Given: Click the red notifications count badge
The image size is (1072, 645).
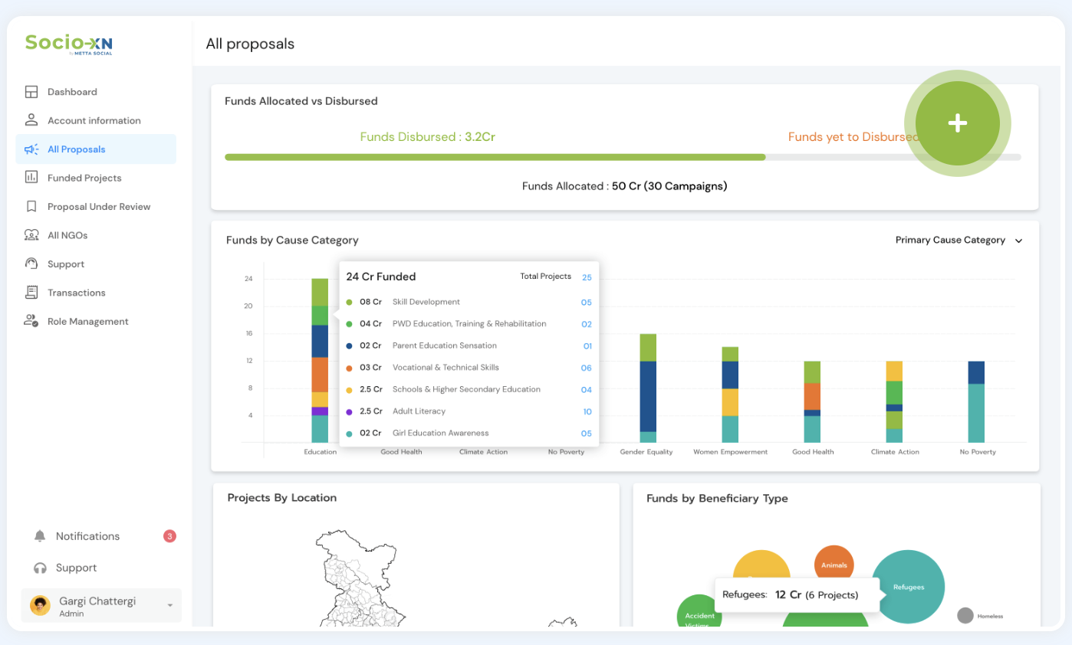Looking at the screenshot, I should pyautogui.click(x=169, y=536).
